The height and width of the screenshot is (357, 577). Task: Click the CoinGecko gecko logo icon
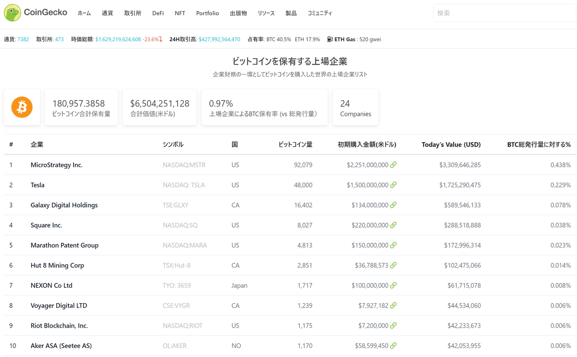point(13,13)
